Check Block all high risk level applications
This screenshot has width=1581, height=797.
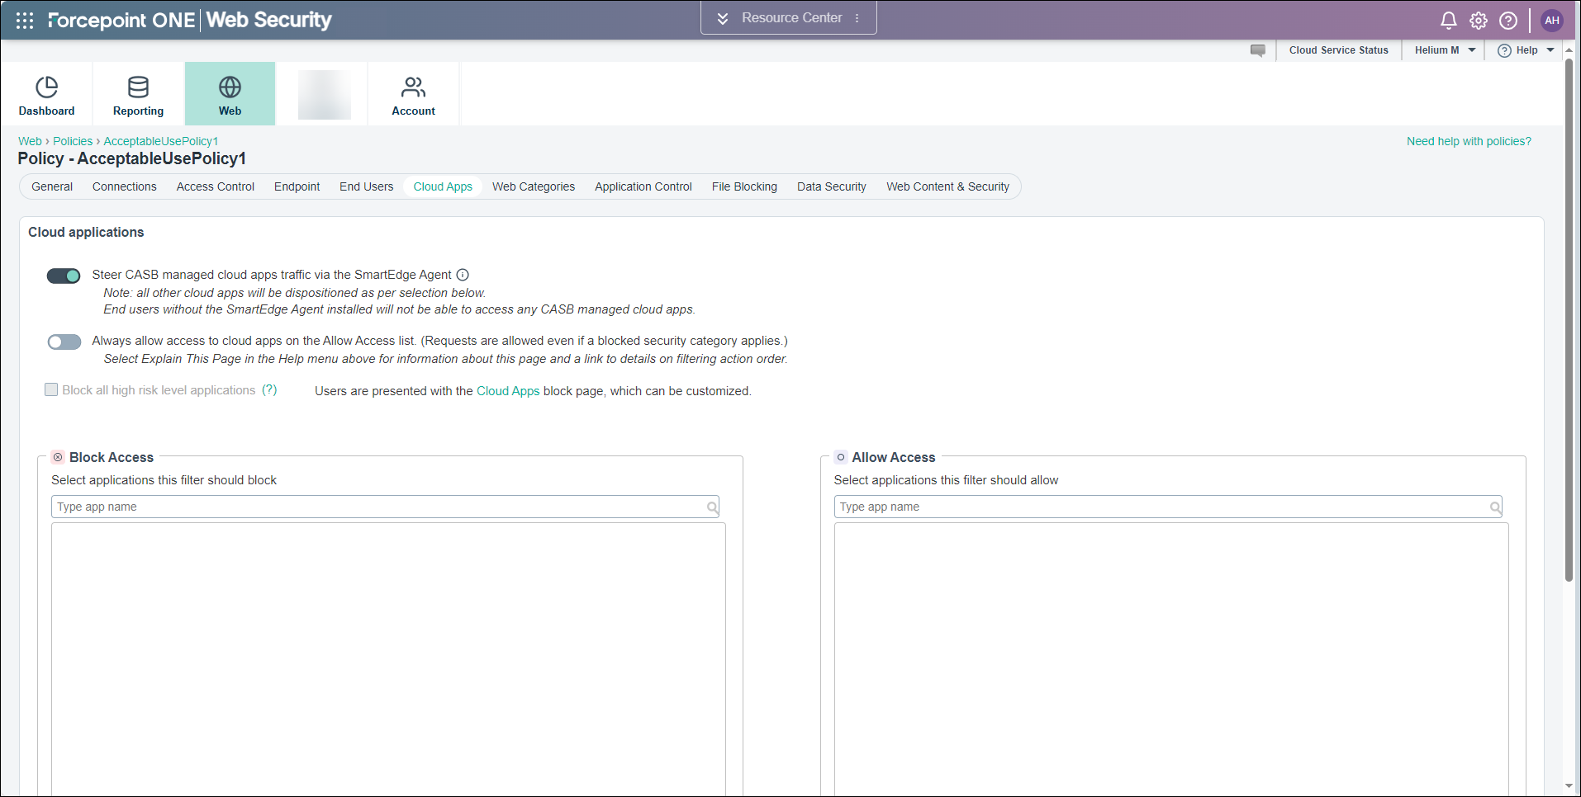tap(51, 389)
